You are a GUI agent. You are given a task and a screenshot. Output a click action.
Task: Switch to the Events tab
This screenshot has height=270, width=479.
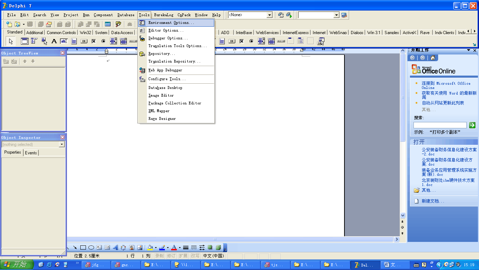pyautogui.click(x=31, y=153)
